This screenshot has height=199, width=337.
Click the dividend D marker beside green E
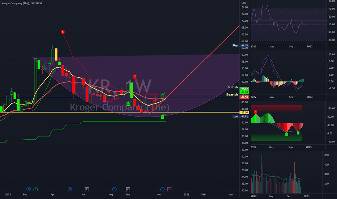(x=29, y=189)
